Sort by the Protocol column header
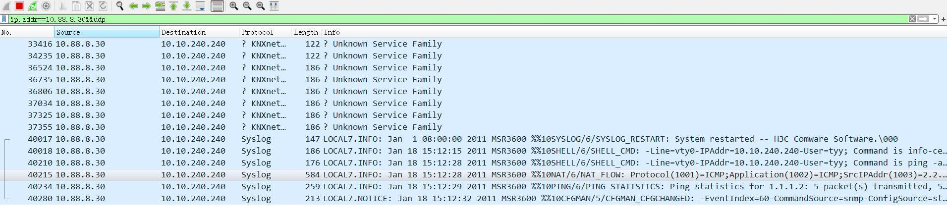Image resolution: width=947 pixels, height=219 pixels. point(257,32)
